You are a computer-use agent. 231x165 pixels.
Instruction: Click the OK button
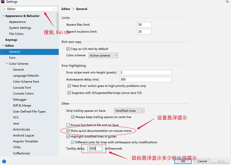pyautogui.click(x=183, y=161)
